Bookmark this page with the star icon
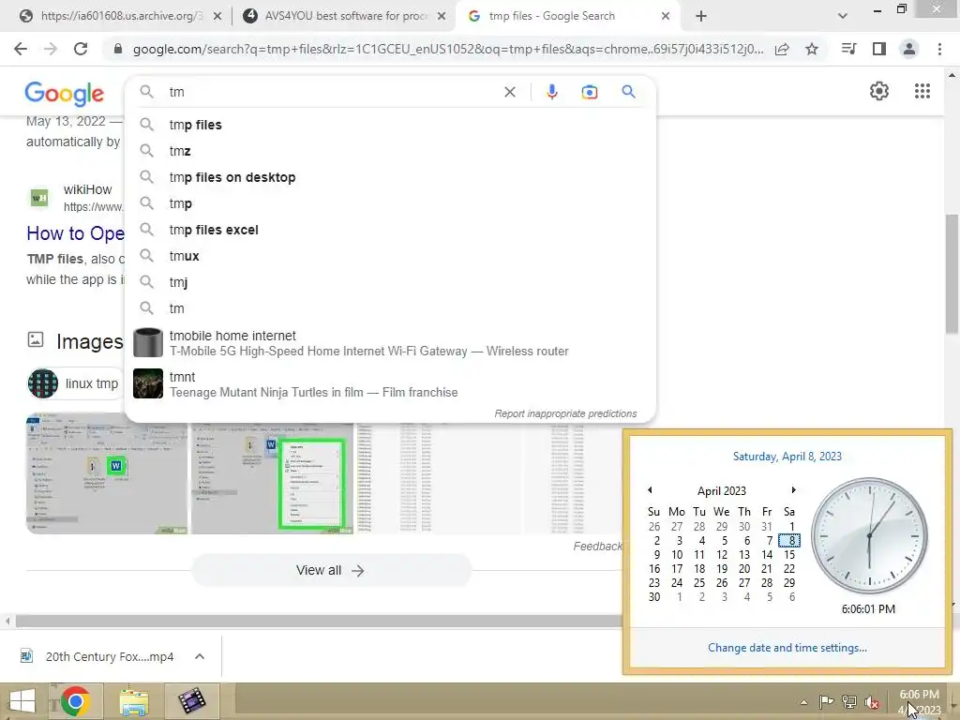The image size is (960, 720). pyautogui.click(x=812, y=49)
